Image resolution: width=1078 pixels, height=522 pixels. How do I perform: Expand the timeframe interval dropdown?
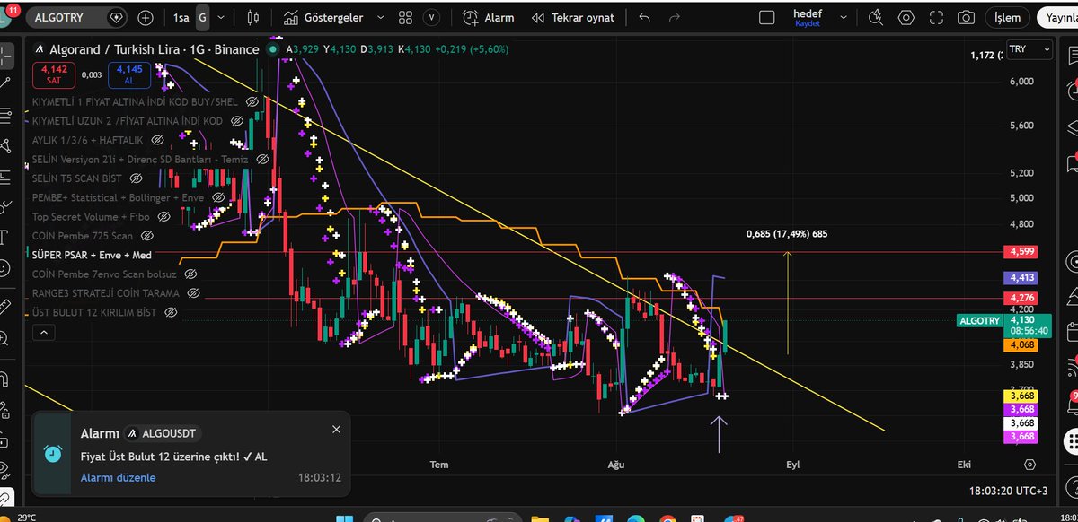tap(222, 17)
